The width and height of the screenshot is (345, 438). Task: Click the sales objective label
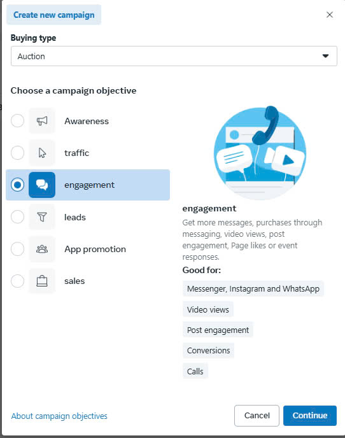point(74,281)
